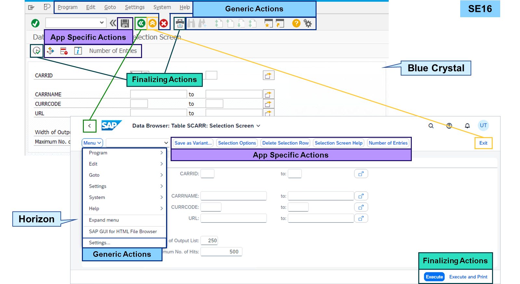Open the UT user avatar
This screenshot has width=520, height=284.
click(x=483, y=125)
